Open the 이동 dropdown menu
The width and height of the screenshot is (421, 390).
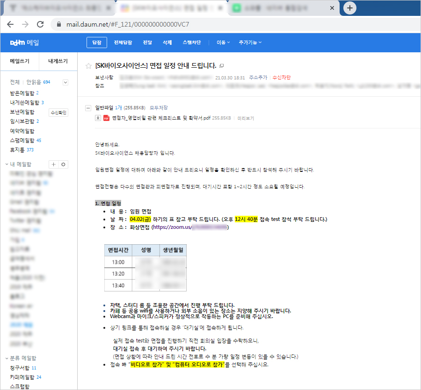coord(223,43)
